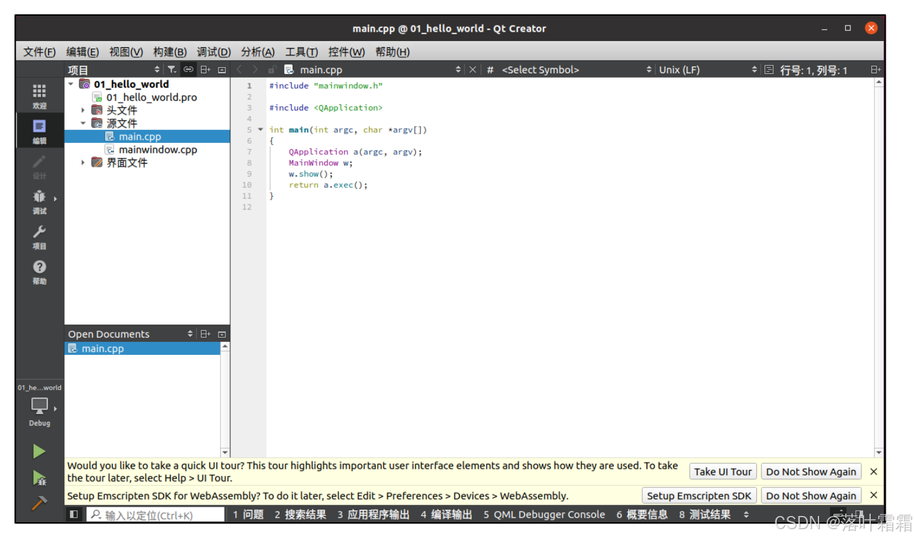This screenshot has width=915, height=539.
Task: Fold the main function at line 5
Action: [260, 129]
